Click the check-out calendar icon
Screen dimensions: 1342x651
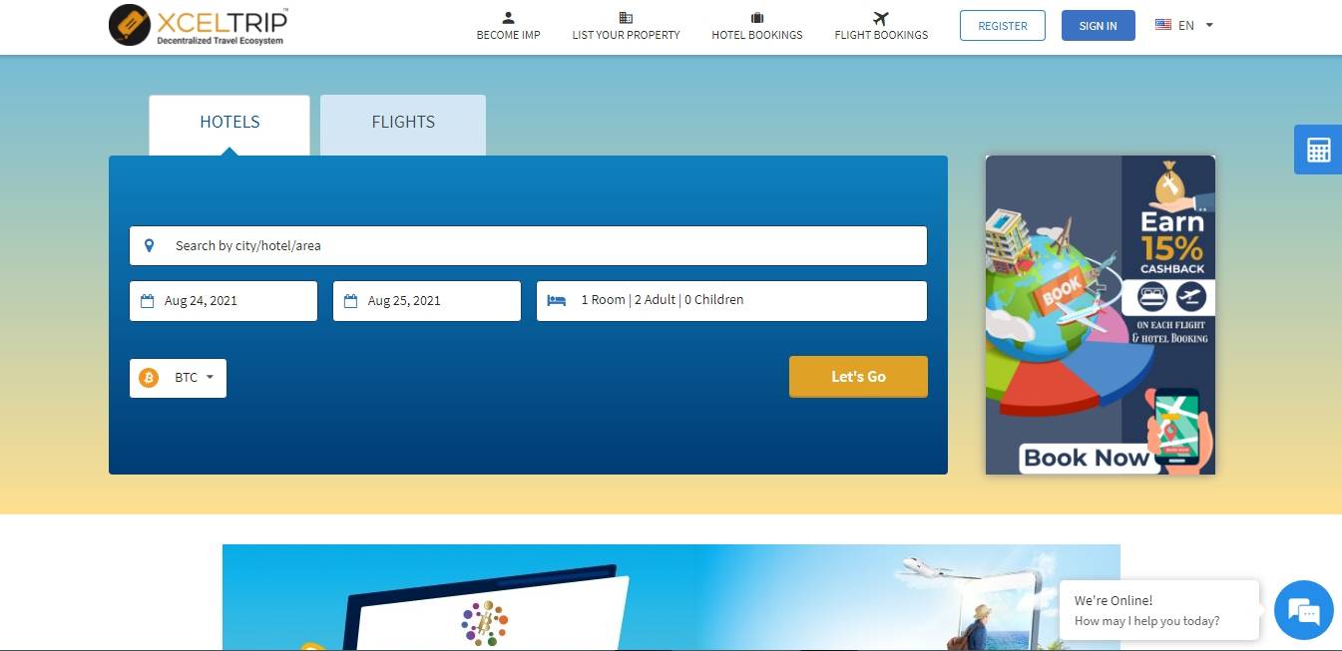(350, 301)
